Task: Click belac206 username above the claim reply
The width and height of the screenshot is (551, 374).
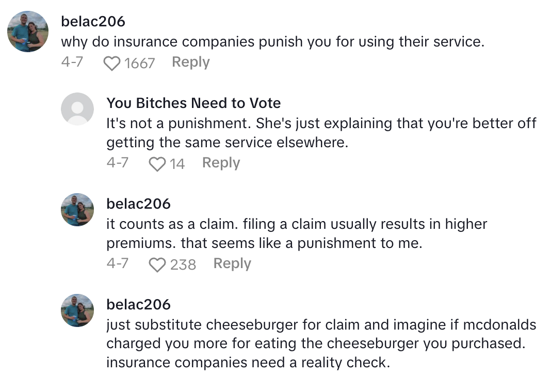Action: click(x=138, y=204)
